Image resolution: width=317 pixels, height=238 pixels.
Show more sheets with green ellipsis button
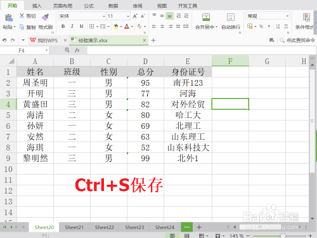pyautogui.click(x=186, y=227)
